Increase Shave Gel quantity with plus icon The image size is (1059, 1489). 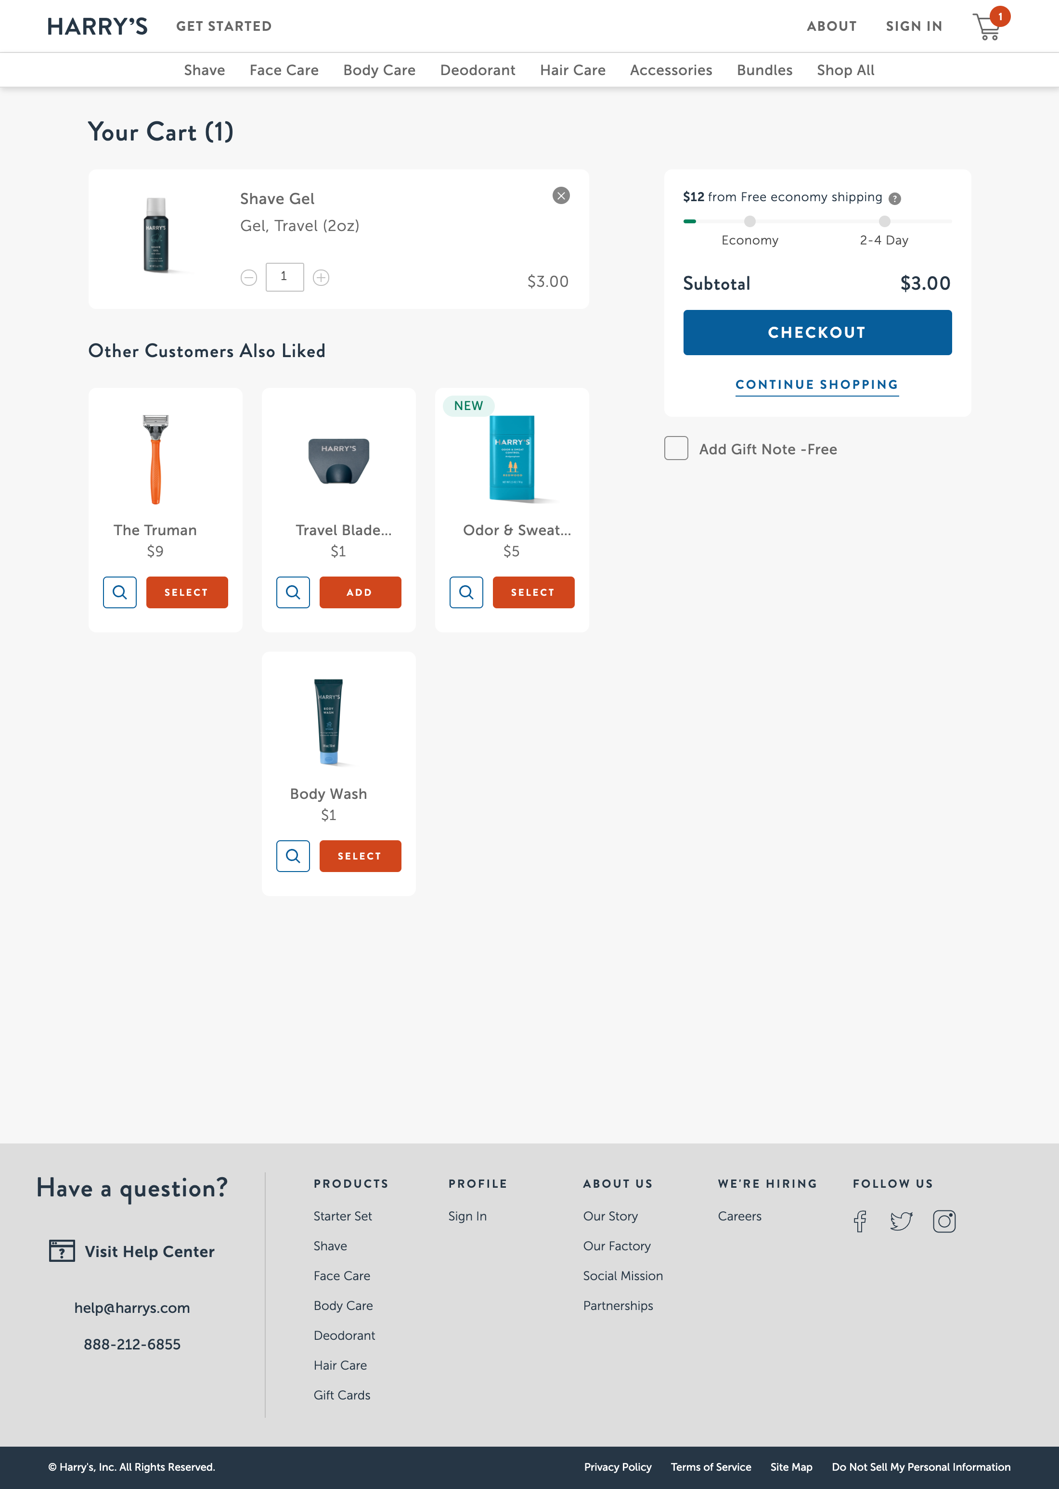(x=321, y=277)
